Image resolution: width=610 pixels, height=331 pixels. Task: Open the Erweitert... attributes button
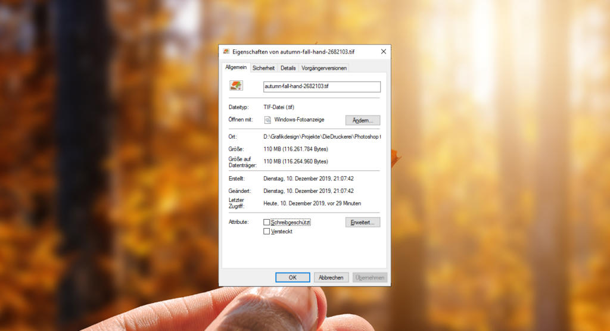tap(363, 222)
